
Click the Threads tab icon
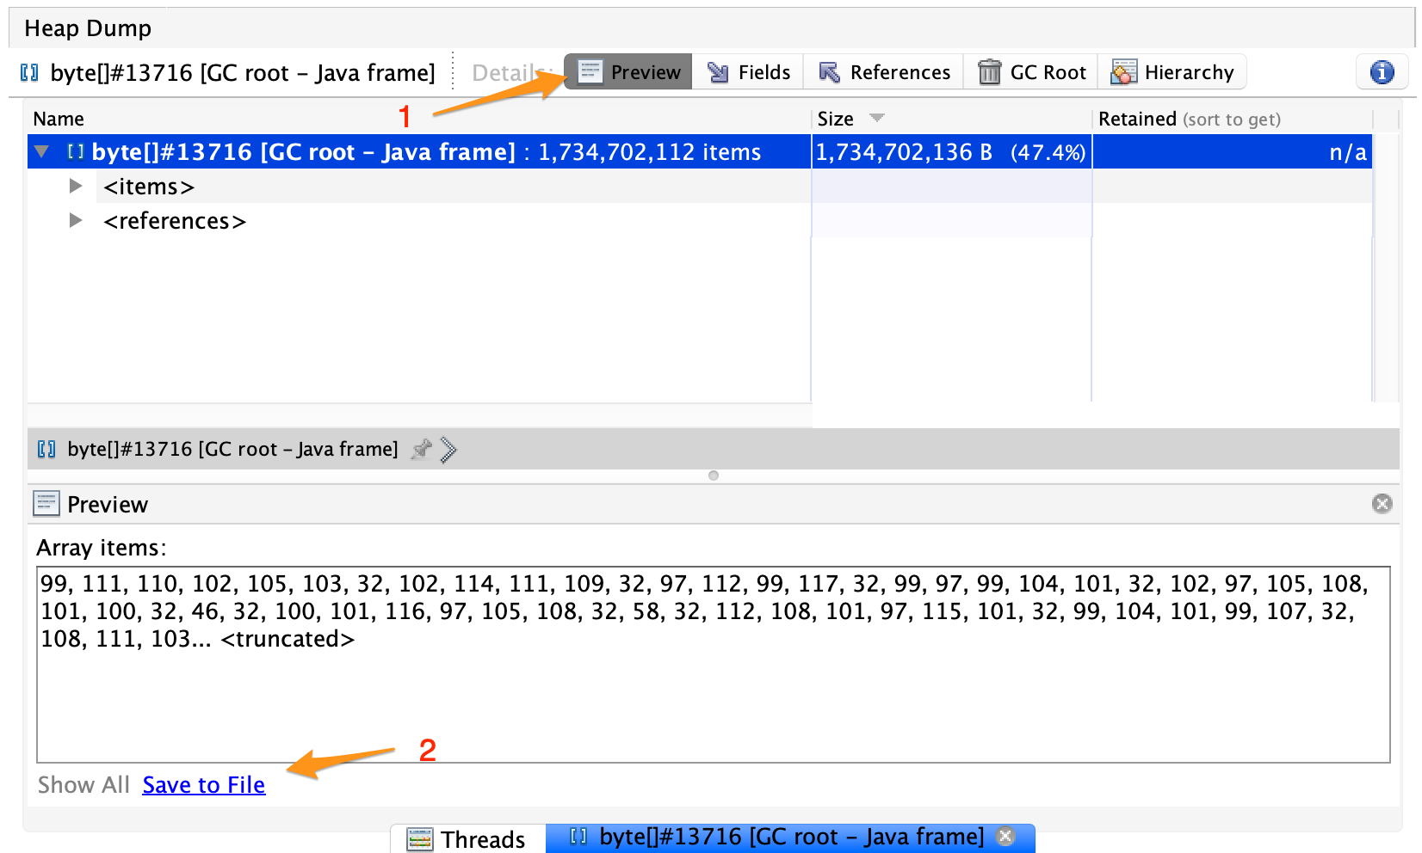(420, 839)
